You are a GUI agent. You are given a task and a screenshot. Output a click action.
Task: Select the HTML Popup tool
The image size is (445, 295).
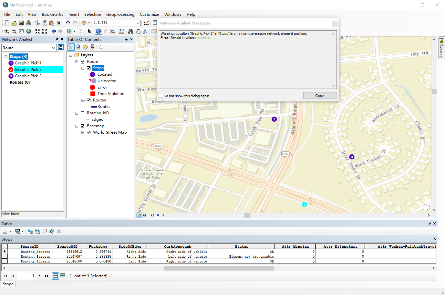coord(112,31)
